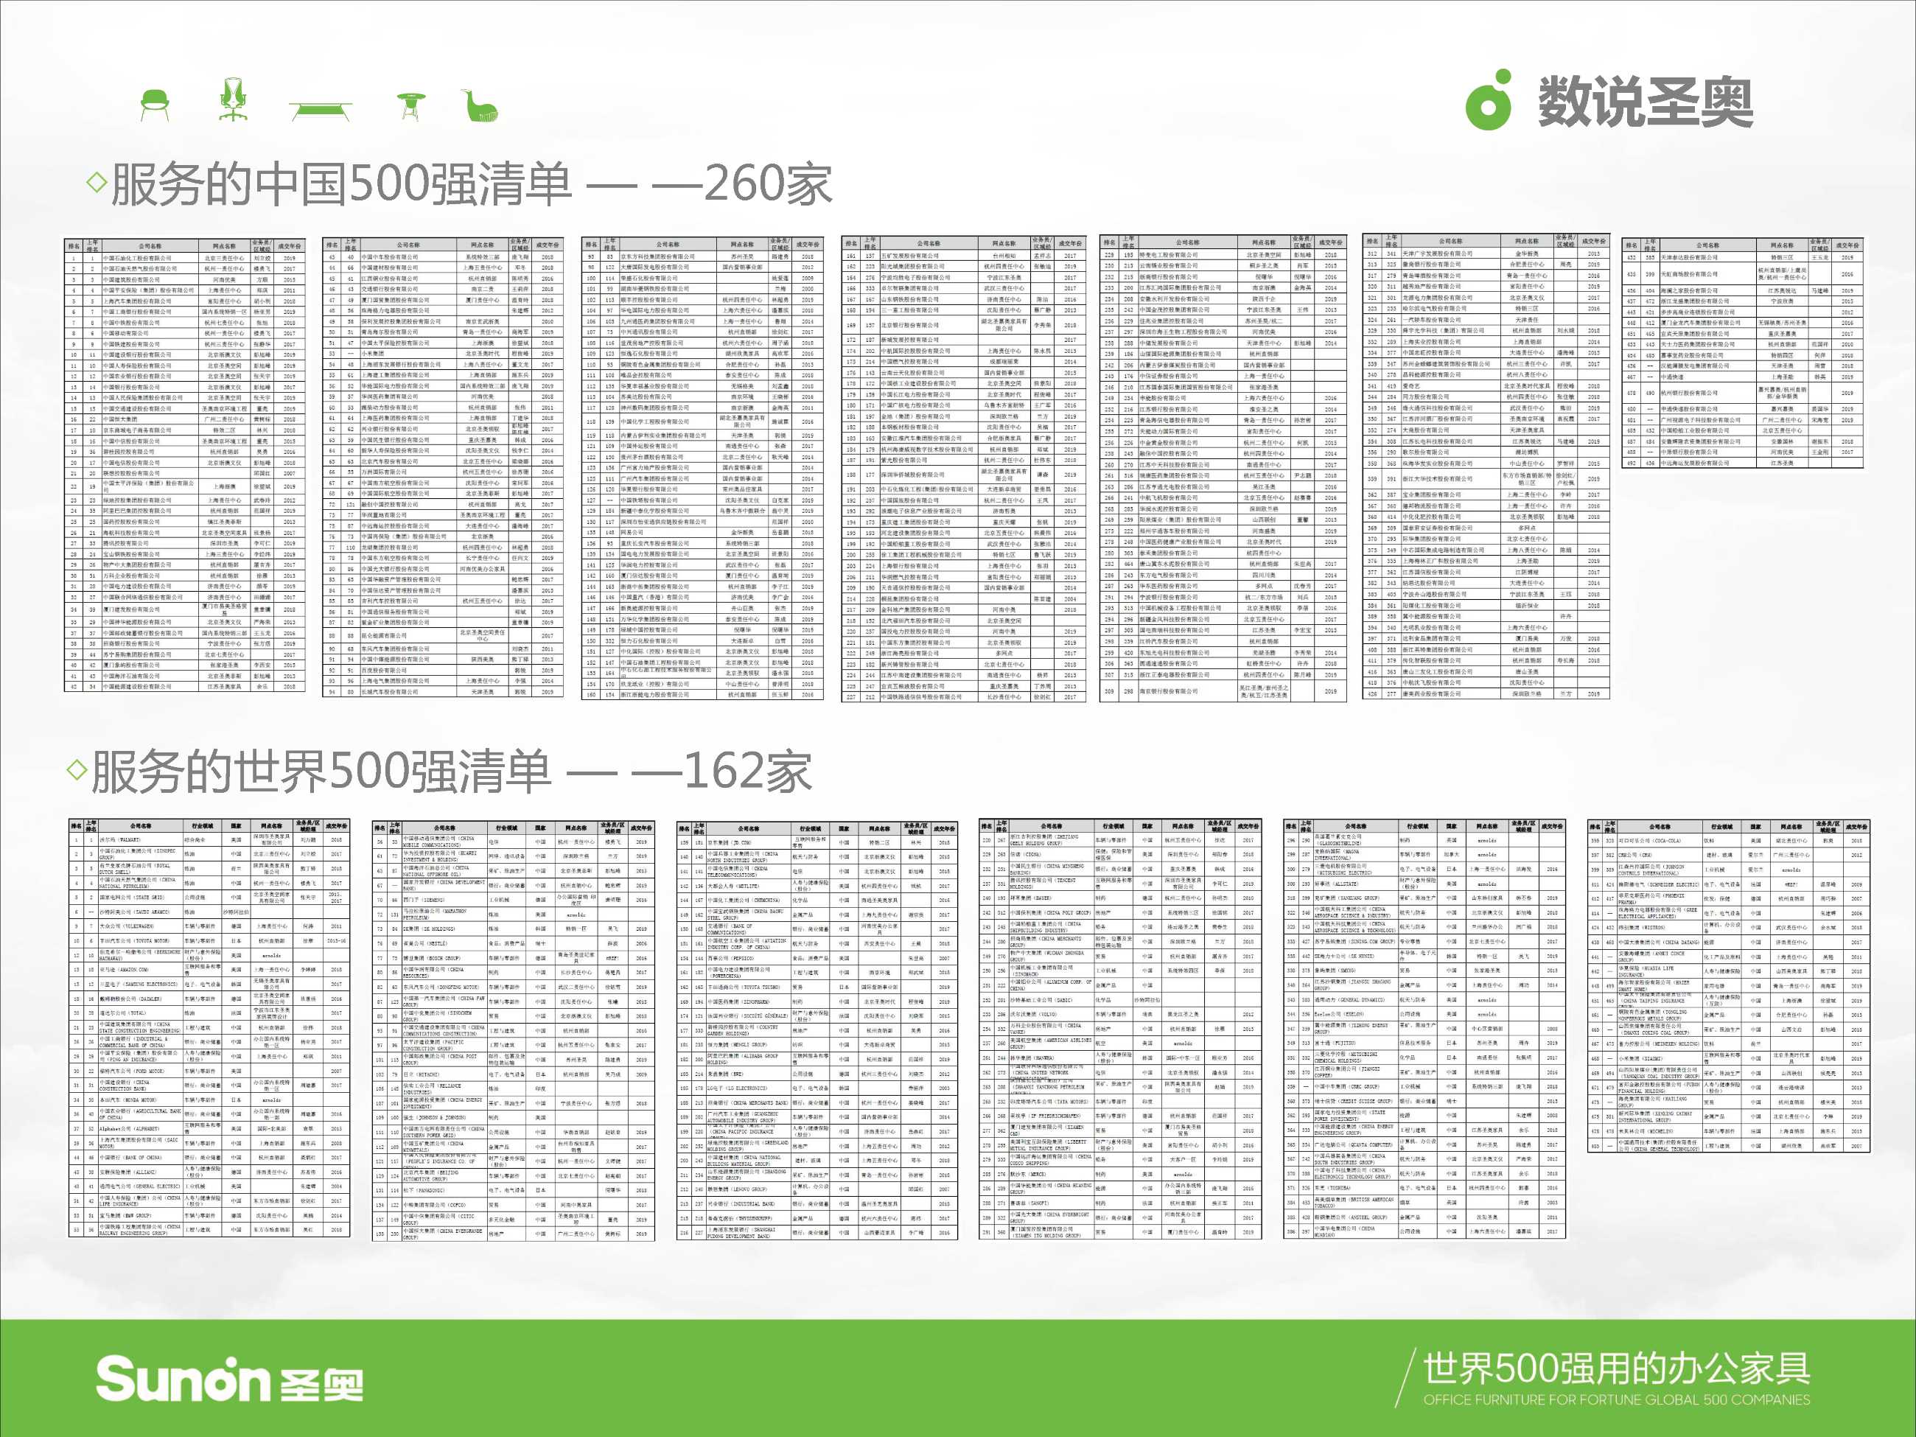This screenshot has height=1437, width=1916.
Task: Click the white Sunon logo in footer
Action: point(183,1378)
